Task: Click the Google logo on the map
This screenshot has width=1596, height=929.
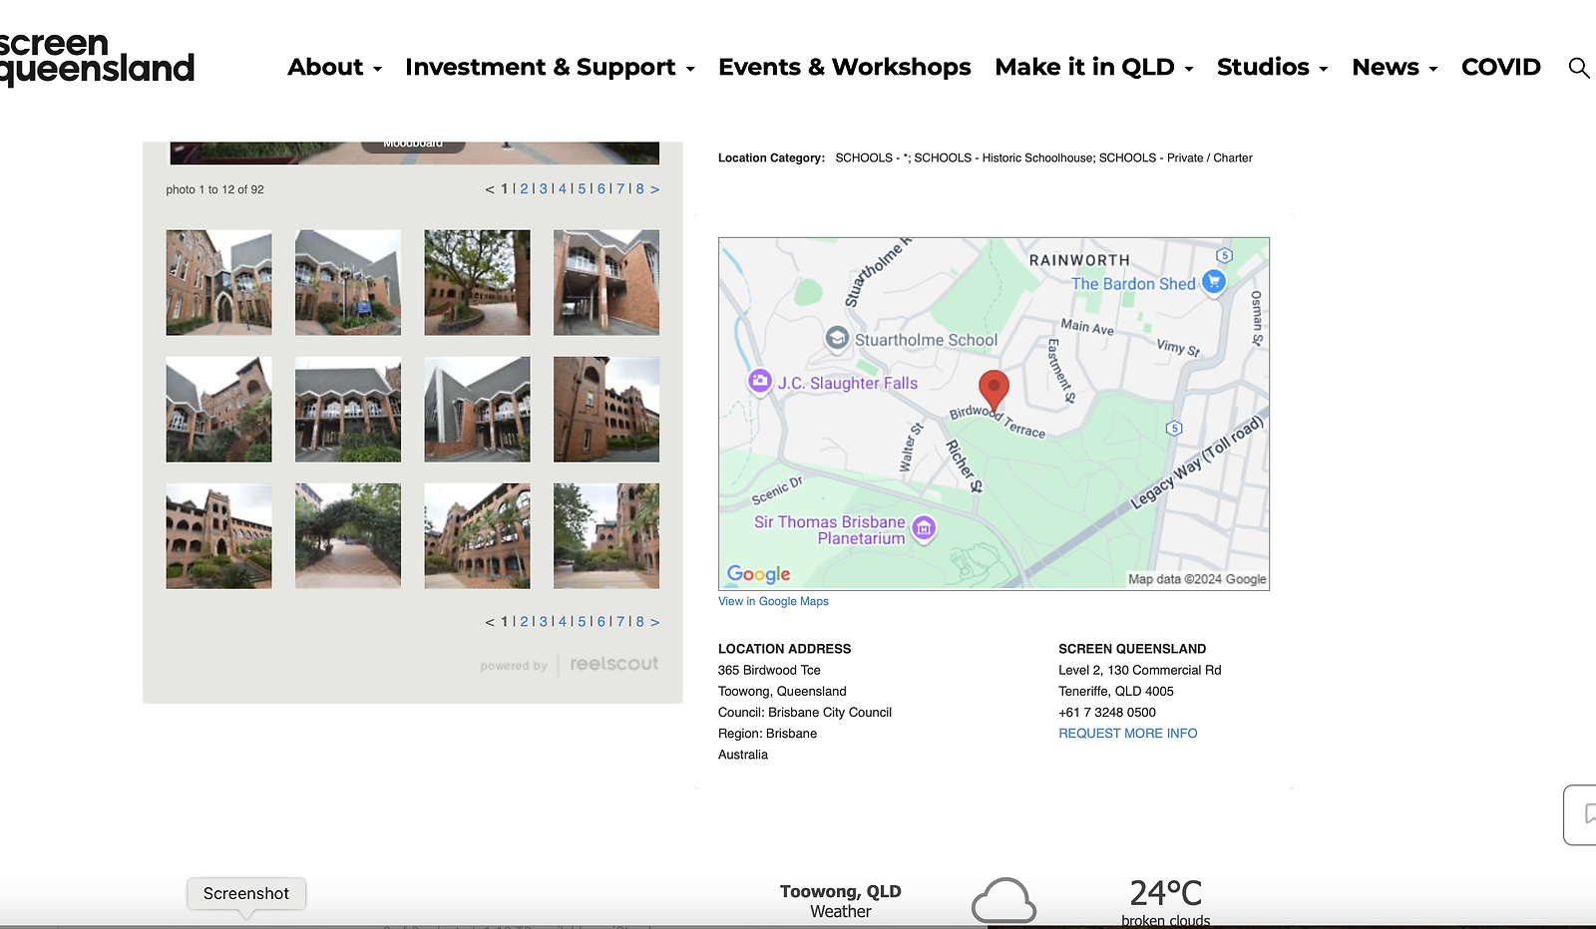Action: [758, 574]
